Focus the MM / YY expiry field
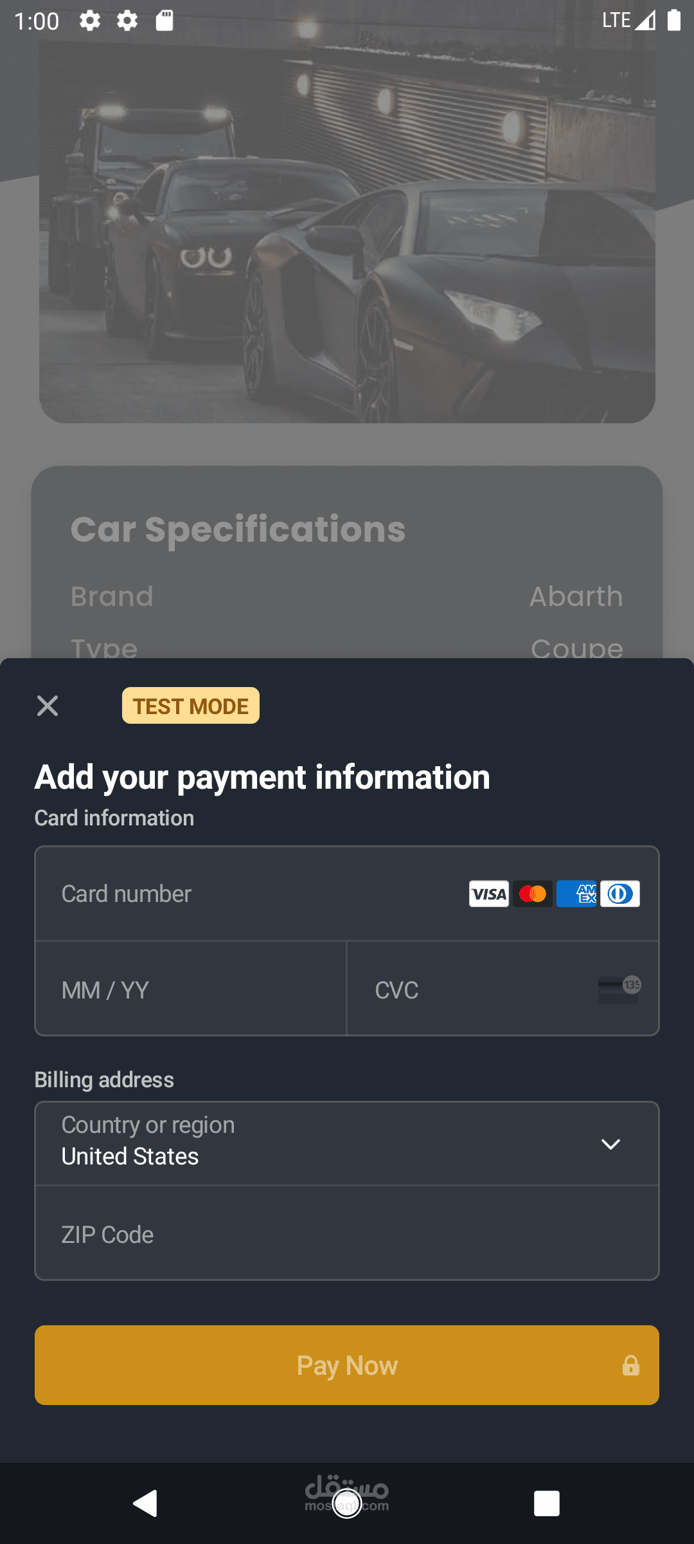Screen dimensions: 694x1544 (190, 989)
